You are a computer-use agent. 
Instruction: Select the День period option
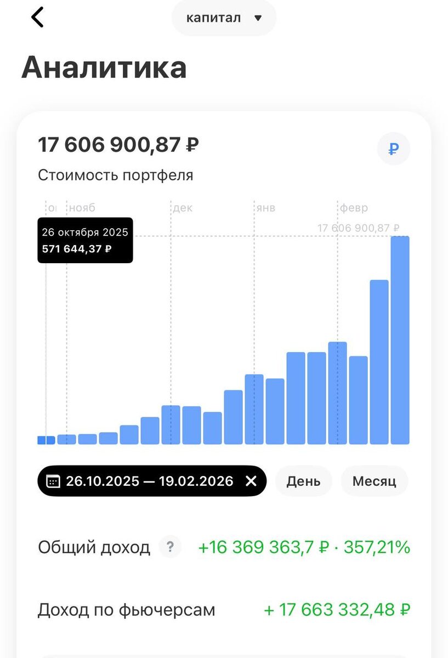(x=303, y=481)
